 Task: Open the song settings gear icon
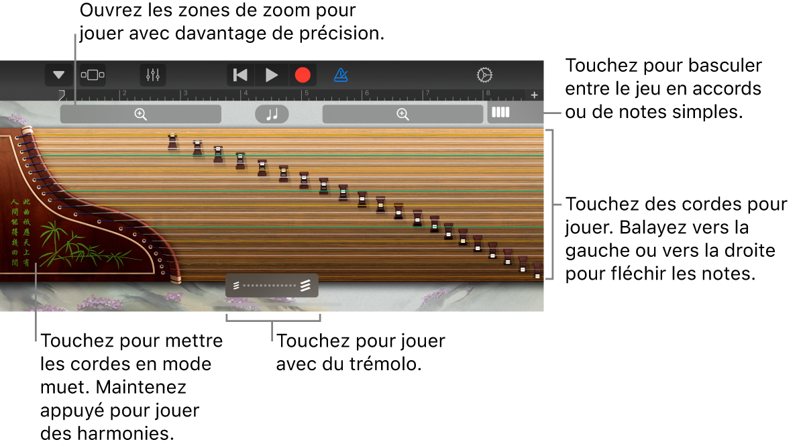[485, 75]
